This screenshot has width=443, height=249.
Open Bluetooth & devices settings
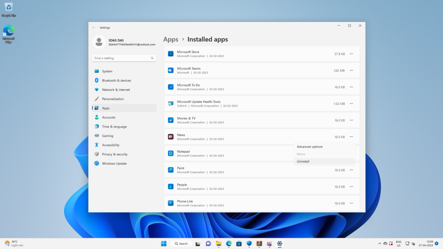coord(124,80)
